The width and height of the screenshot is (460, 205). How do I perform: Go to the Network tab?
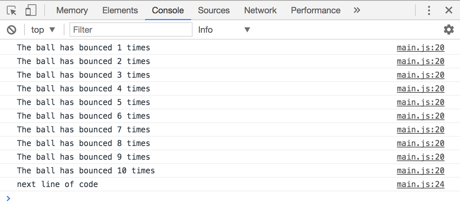tap(260, 10)
